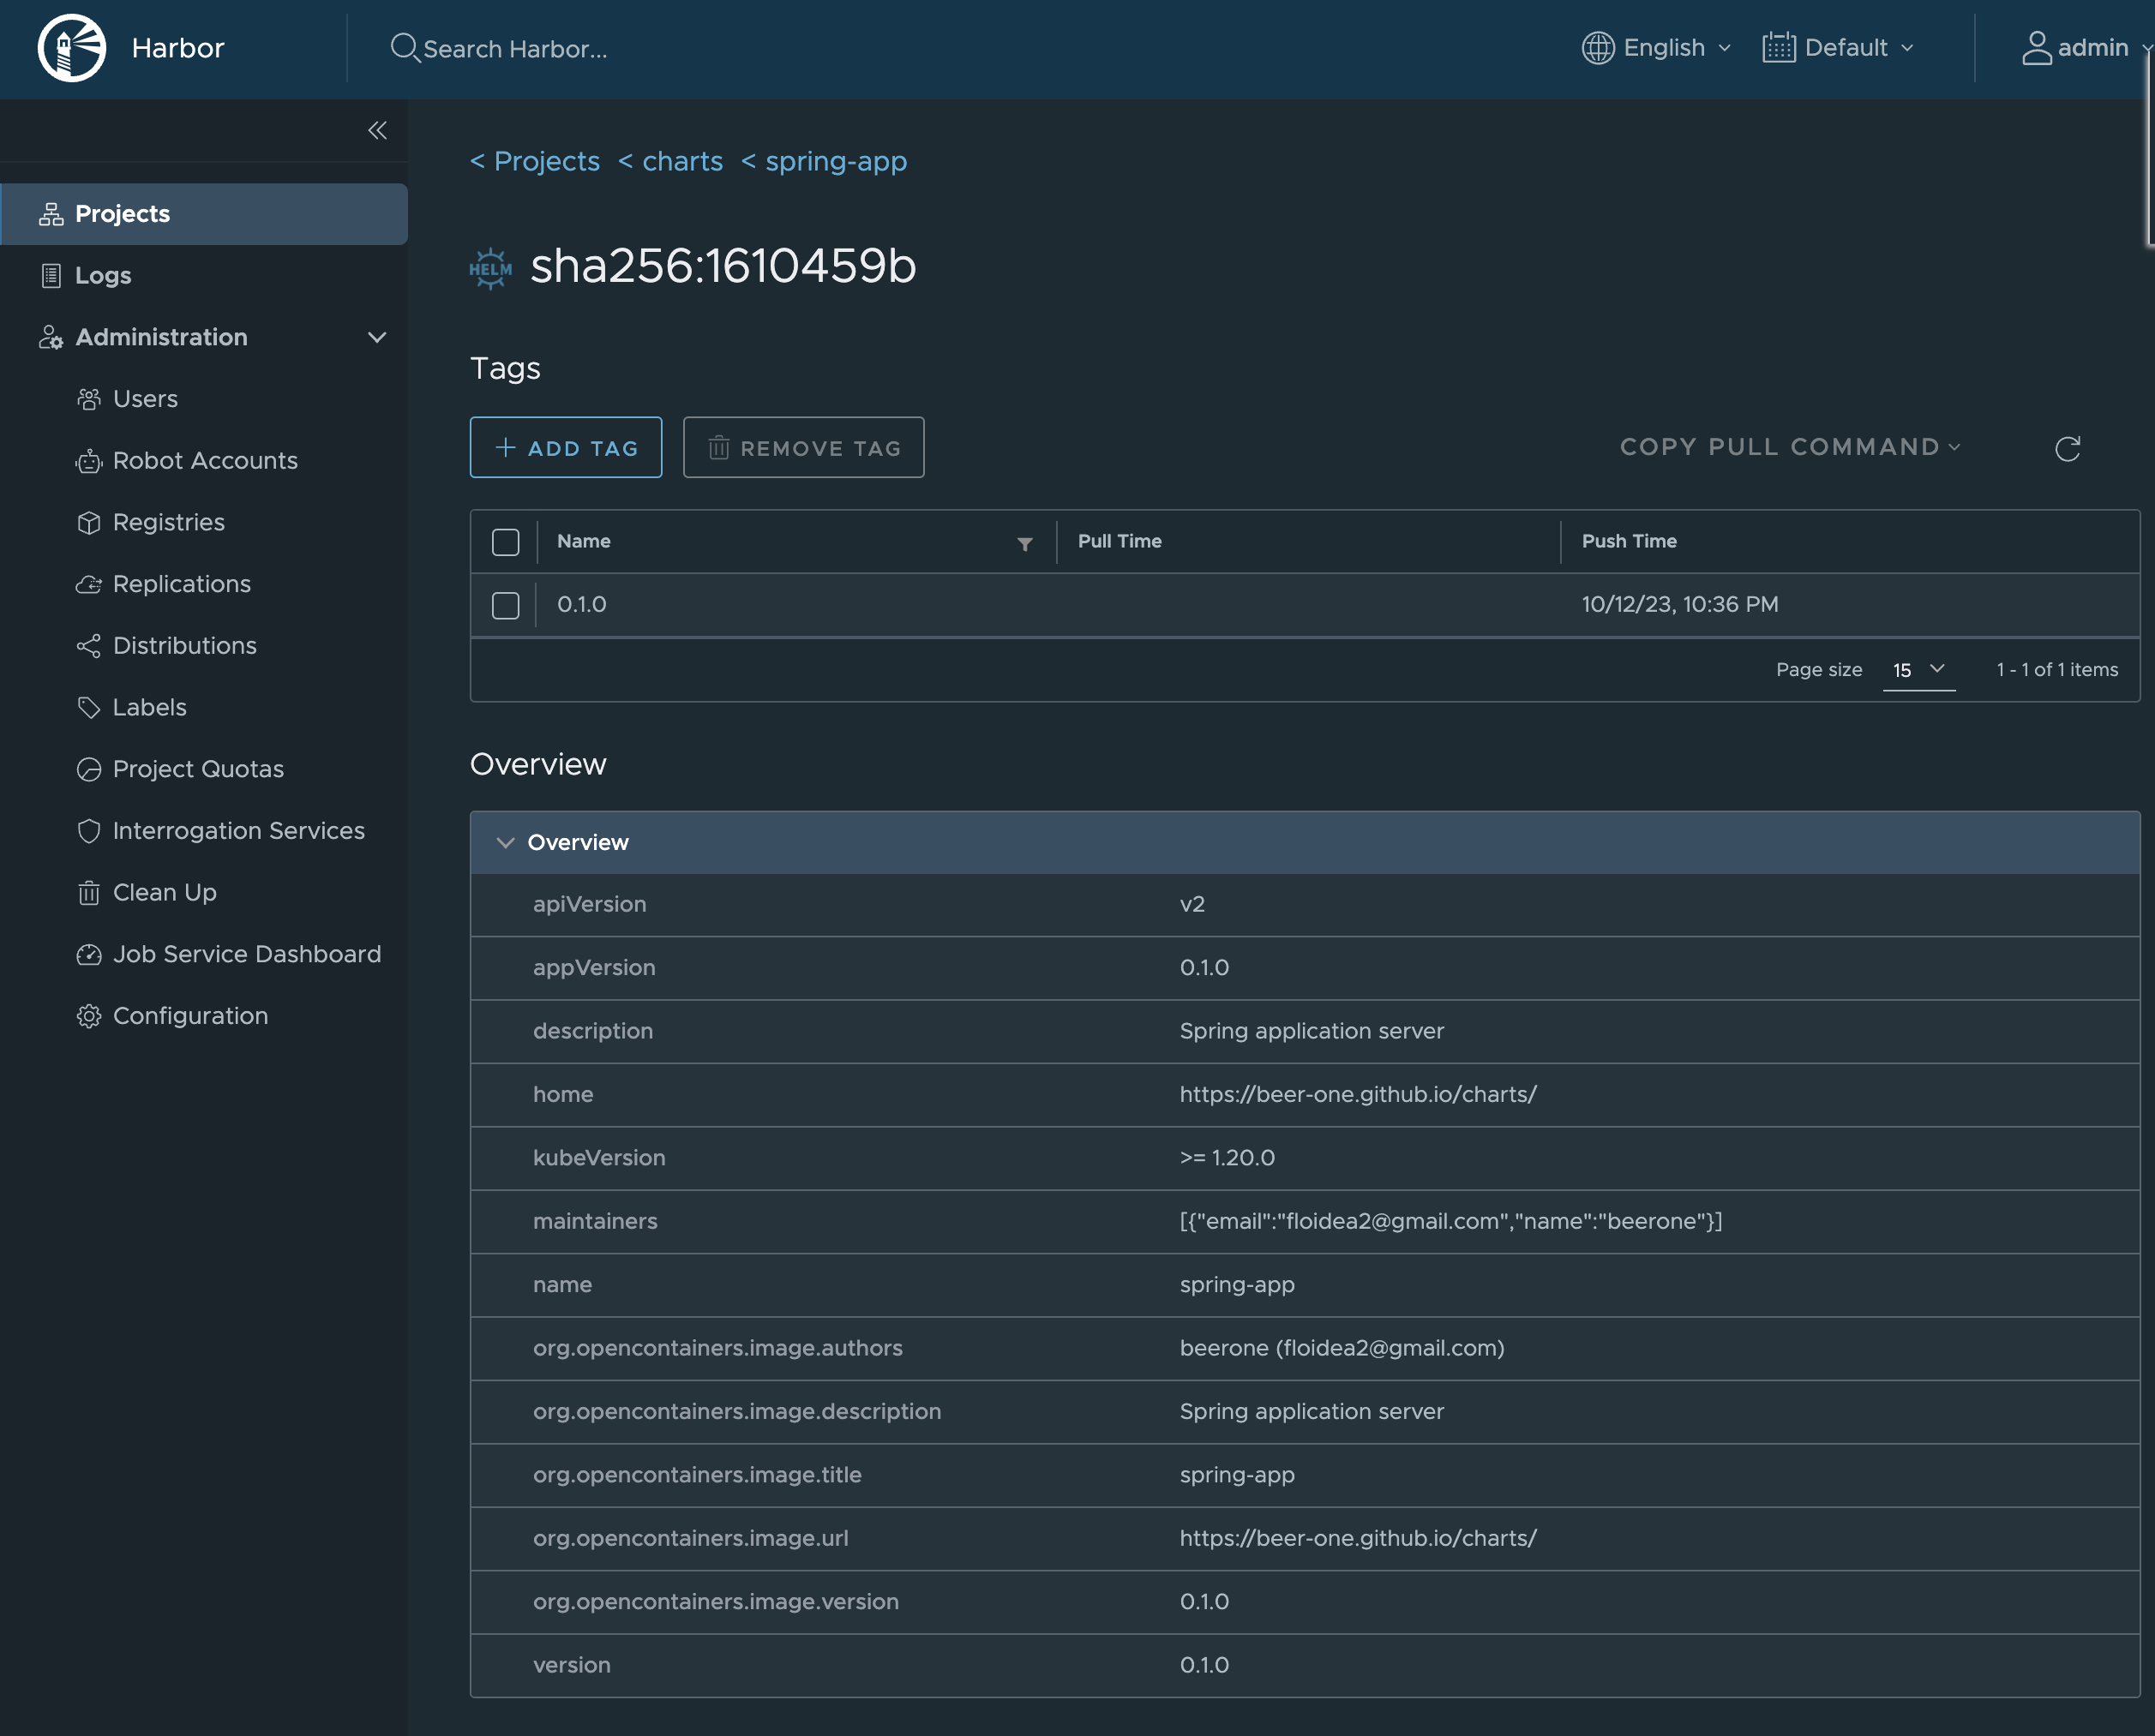Click the Interrogation Services shield icon
Screen dimensions: 2155x1736
(89, 831)
